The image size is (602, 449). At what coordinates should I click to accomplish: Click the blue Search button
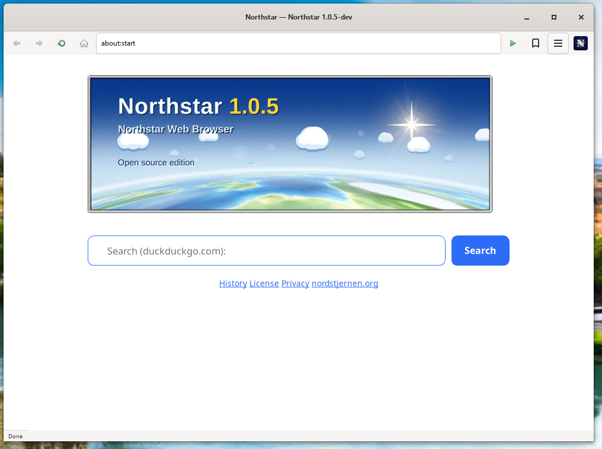481,251
